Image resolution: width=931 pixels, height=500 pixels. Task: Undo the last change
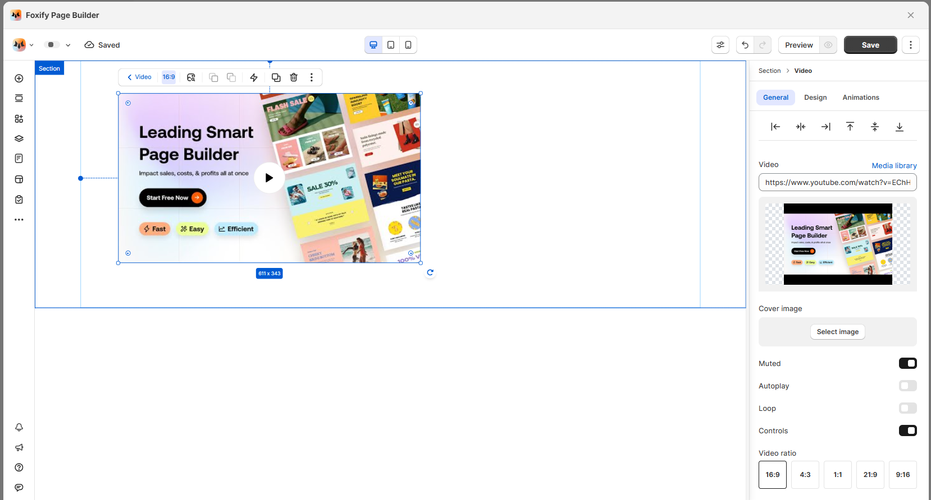click(745, 45)
